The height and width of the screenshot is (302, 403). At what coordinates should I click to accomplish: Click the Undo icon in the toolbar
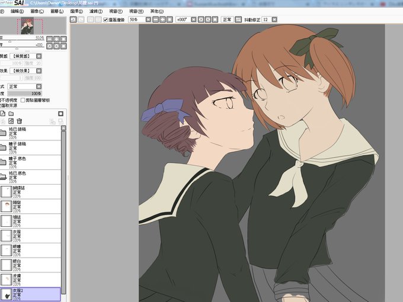73,20
